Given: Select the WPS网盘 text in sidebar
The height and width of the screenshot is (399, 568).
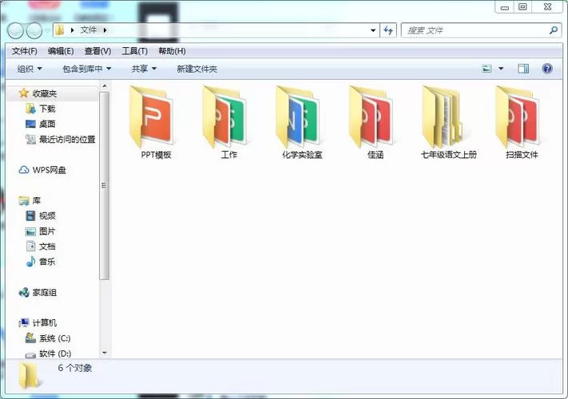Looking at the screenshot, I should coord(50,170).
